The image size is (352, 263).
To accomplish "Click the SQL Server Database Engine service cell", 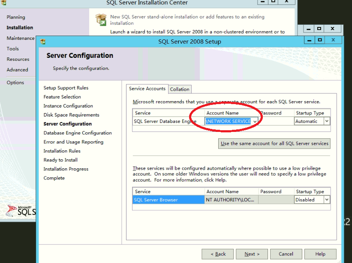I will pos(168,121).
